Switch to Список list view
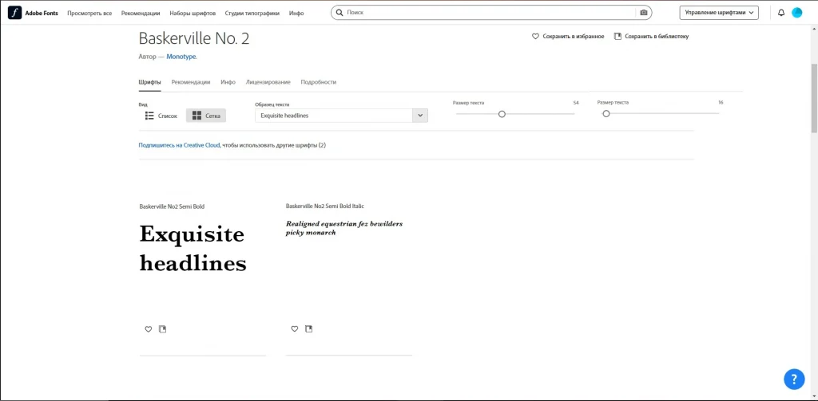Image resolution: width=818 pixels, height=401 pixels. coord(161,116)
